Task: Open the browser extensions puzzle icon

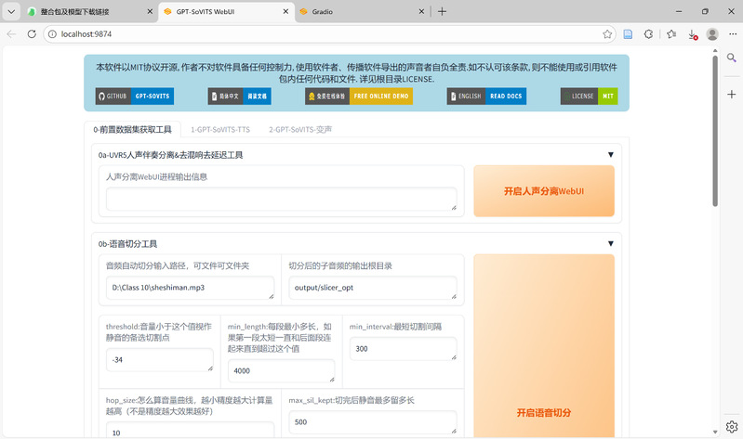Action: tap(649, 33)
